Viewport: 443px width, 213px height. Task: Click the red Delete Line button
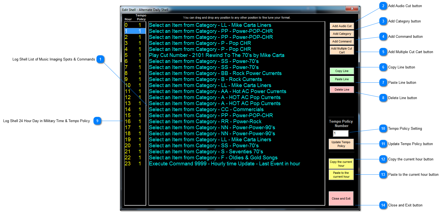[x=342, y=90]
